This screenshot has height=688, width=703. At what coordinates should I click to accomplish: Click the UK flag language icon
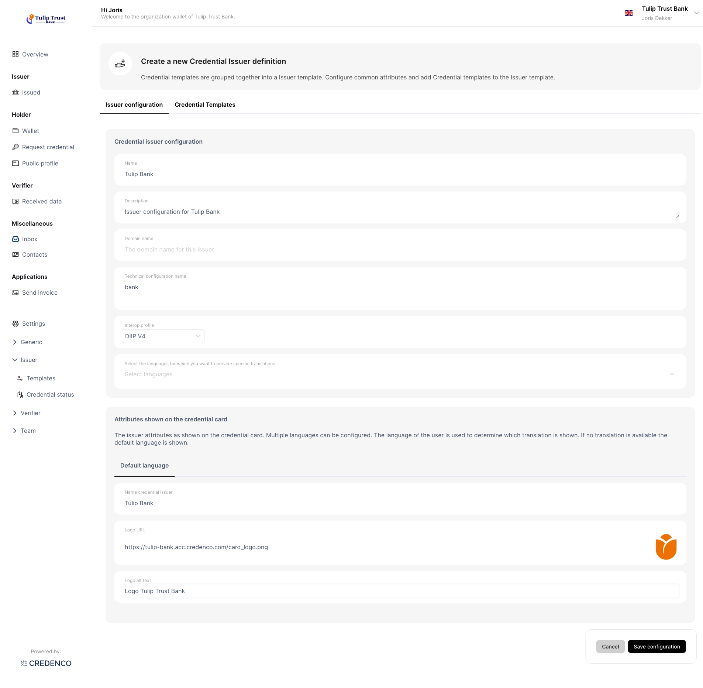tap(628, 13)
